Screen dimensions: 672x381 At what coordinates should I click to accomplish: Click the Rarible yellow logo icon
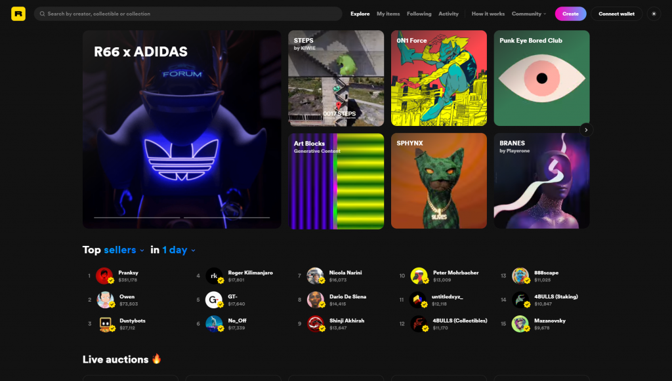(18, 14)
